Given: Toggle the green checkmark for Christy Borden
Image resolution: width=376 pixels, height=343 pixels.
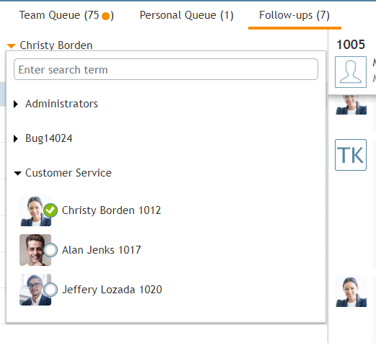Looking at the screenshot, I should pos(51,210).
